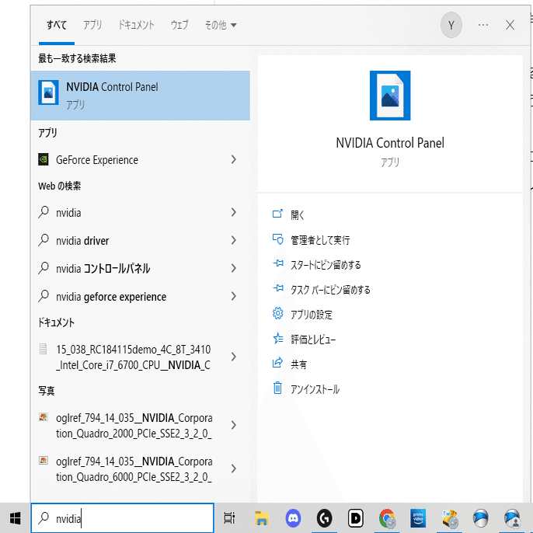Click the document file icon for 15_038_RC184115demo
Screen dimensions: 533x533
point(44,349)
